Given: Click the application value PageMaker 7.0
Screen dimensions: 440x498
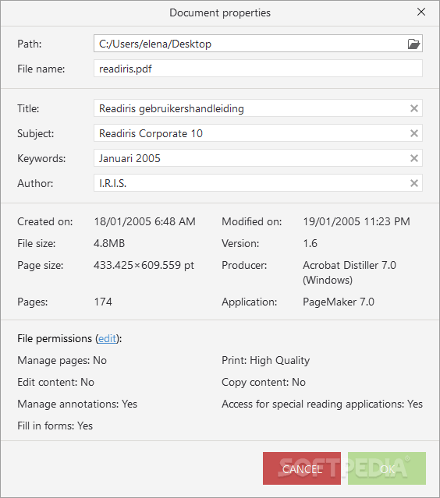Looking at the screenshot, I should tap(339, 302).
